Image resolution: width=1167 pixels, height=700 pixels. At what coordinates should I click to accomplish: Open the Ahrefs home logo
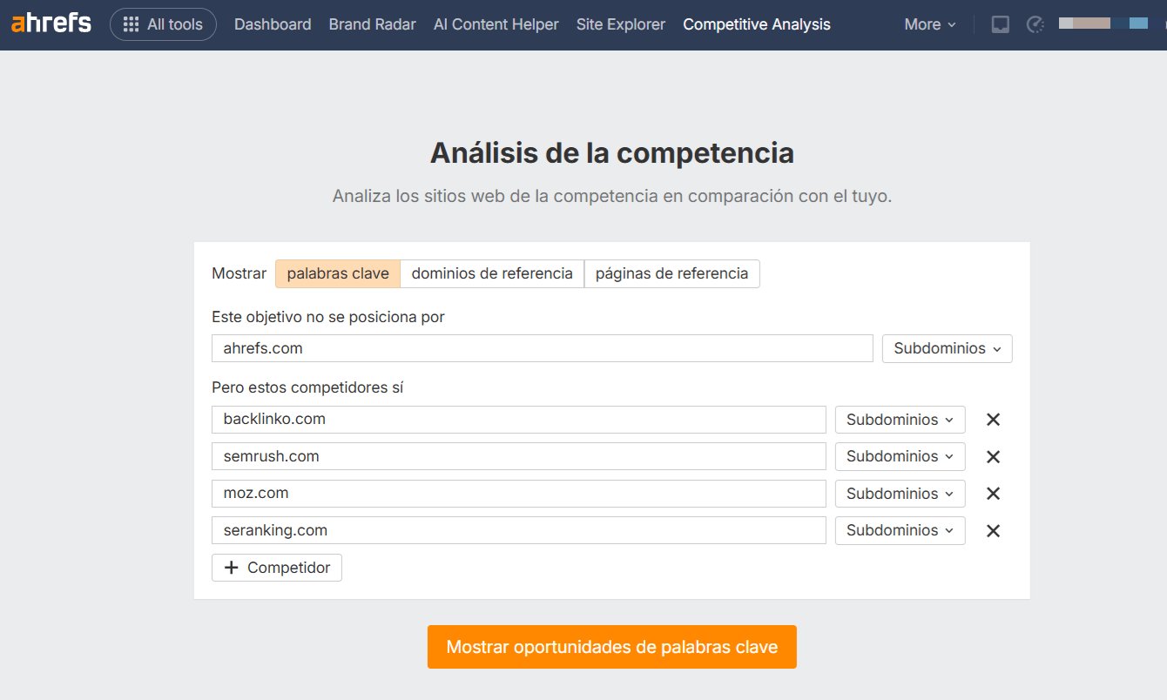click(51, 24)
